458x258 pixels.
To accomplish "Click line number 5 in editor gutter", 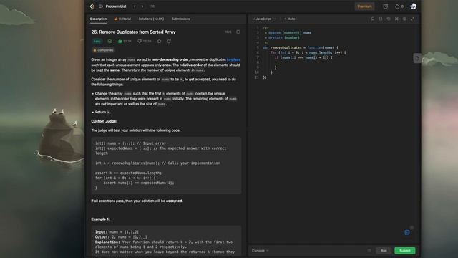I will tap(258, 47).
